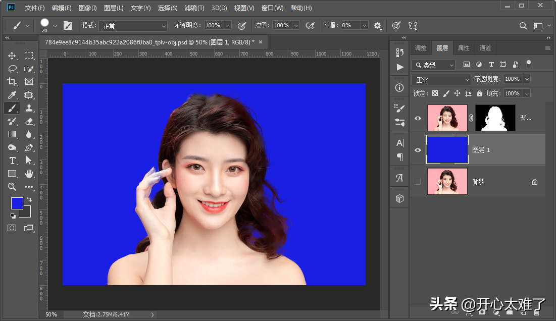Expand the layer 不透明度 dropdown arrow
The height and width of the screenshot is (321, 556).
tap(527, 79)
